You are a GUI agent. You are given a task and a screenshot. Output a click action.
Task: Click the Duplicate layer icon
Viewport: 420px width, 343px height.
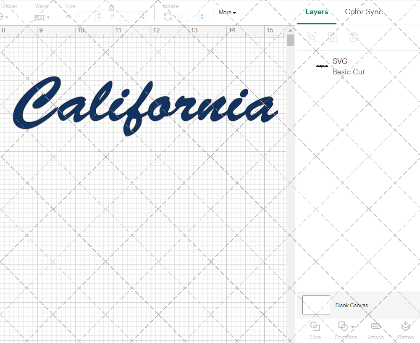click(333, 37)
